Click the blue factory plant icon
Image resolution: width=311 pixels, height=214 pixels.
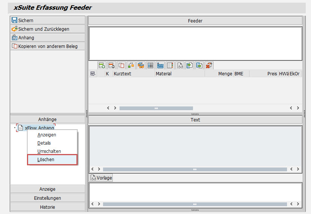click(160, 66)
